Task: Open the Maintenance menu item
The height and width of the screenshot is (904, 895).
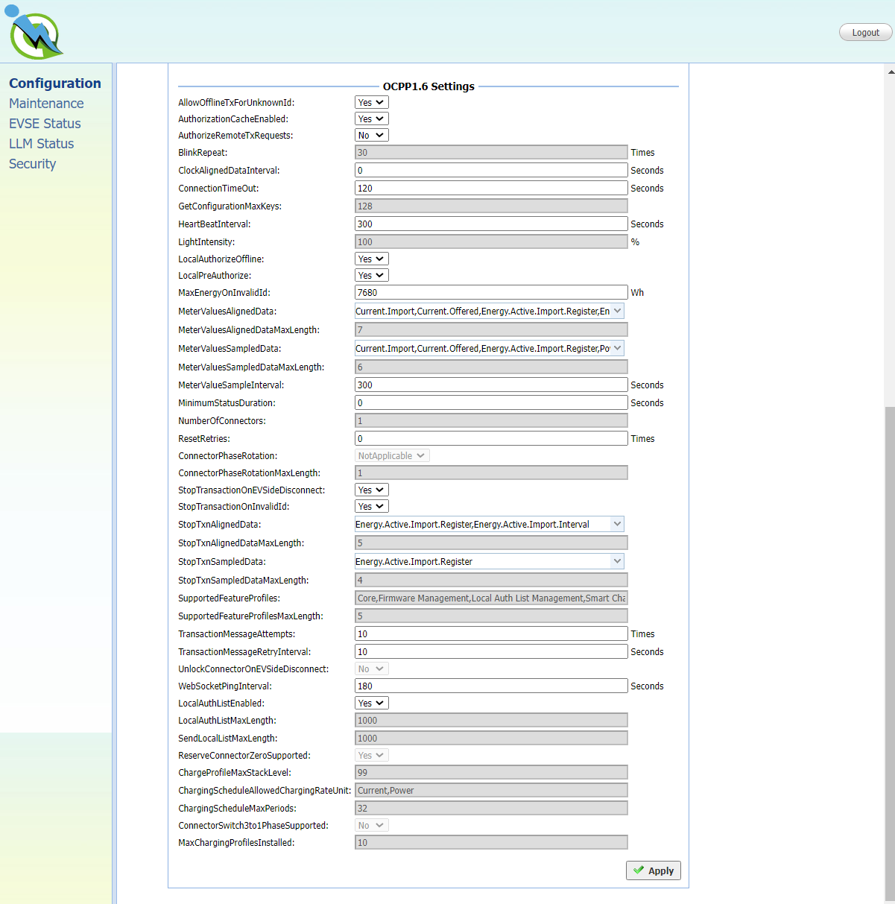Action: (46, 104)
